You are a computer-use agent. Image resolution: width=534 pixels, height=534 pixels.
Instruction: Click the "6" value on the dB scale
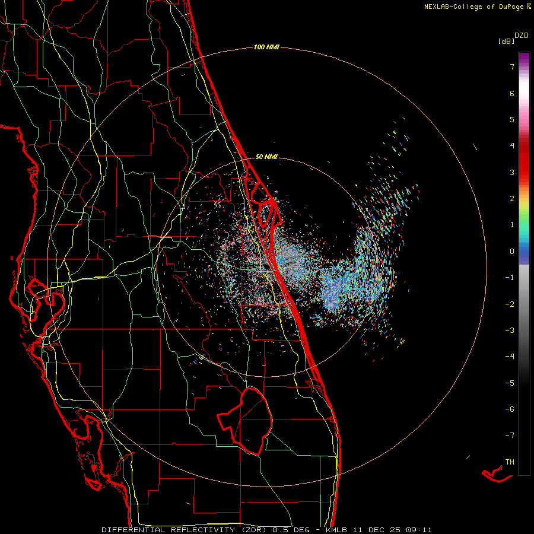coord(512,93)
